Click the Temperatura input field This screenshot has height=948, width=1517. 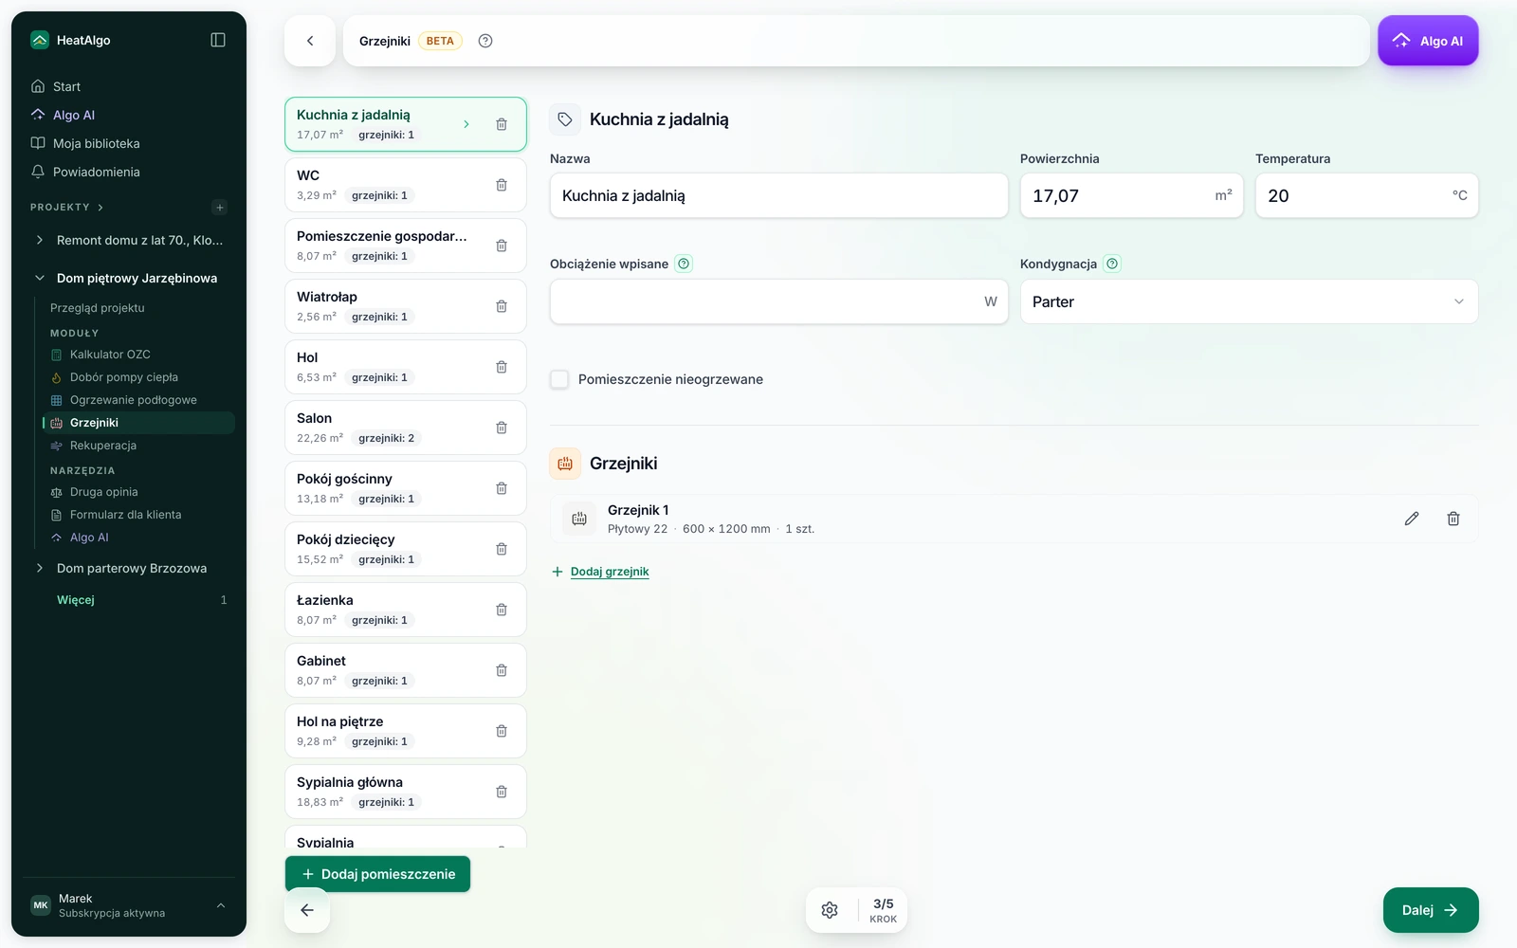[1366, 195]
